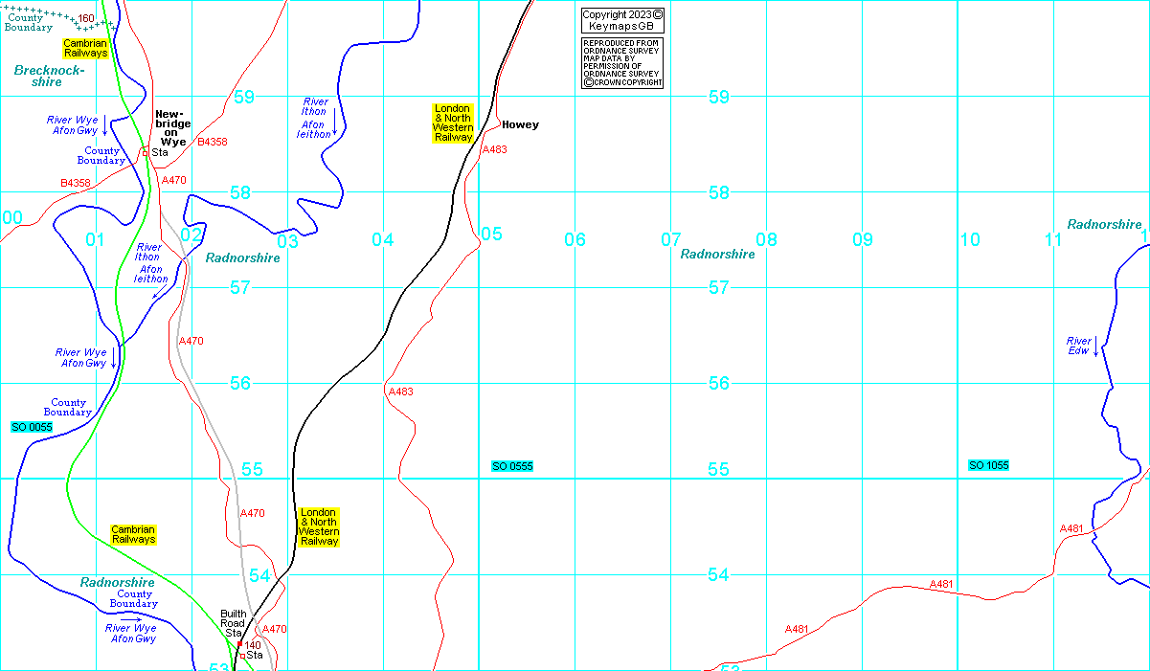
Task: Click the A483 road label beside Howey
Action: click(495, 149)
